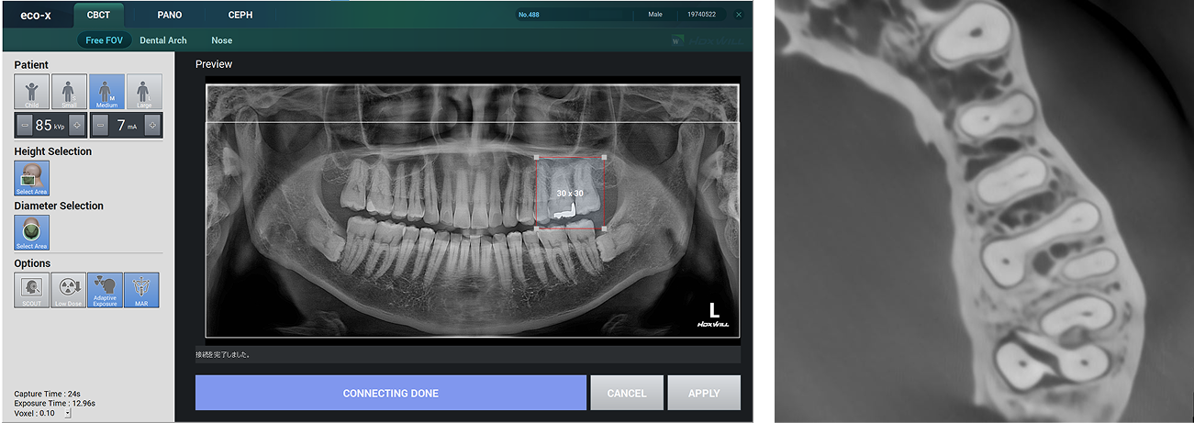Click the Preview heading
The height and width of the screenshot is (423, 1194).
[214, 64]
